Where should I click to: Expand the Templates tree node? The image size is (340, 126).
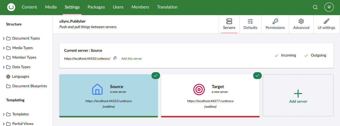pos(4,114)
